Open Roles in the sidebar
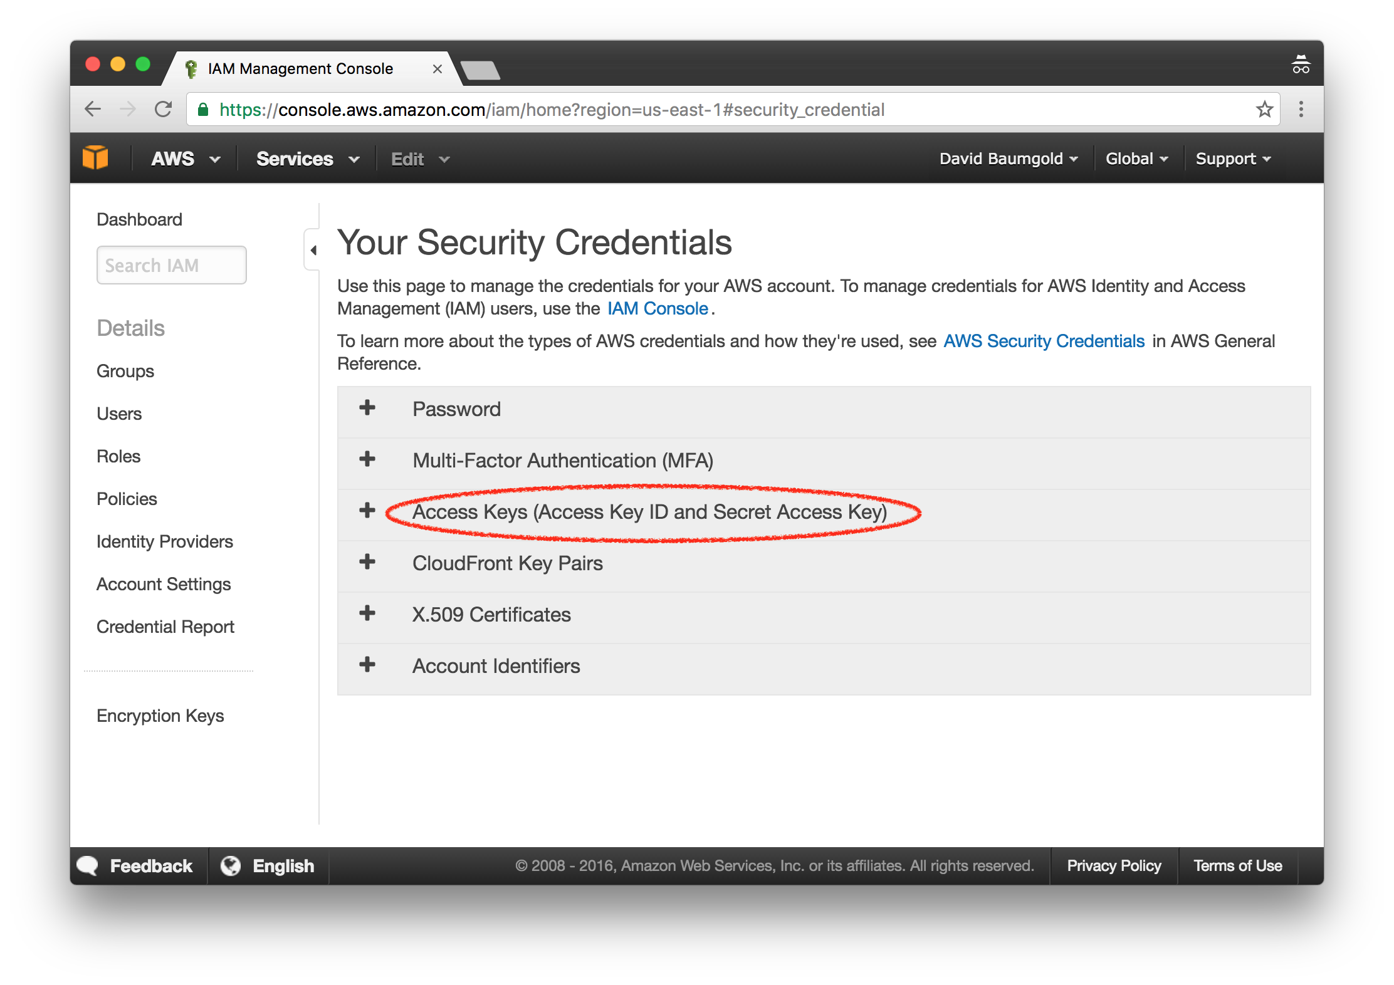The width and height of the screenshot is (1394, 985). pos(118,456)
